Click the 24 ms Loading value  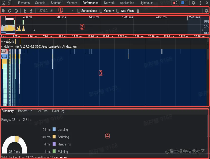[x=47, y=130]
